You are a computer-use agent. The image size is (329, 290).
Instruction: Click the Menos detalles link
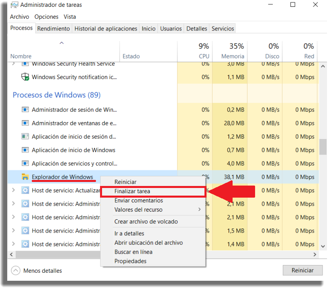(43, 271)
